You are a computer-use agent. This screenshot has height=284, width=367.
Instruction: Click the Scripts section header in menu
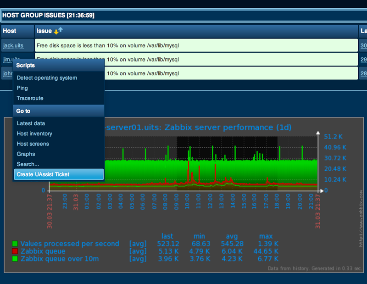[59, 65]
